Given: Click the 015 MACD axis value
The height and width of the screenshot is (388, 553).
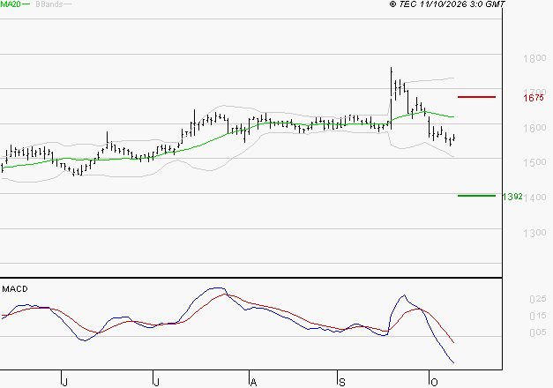Looking at the screenshot, I should coord(538,316).
